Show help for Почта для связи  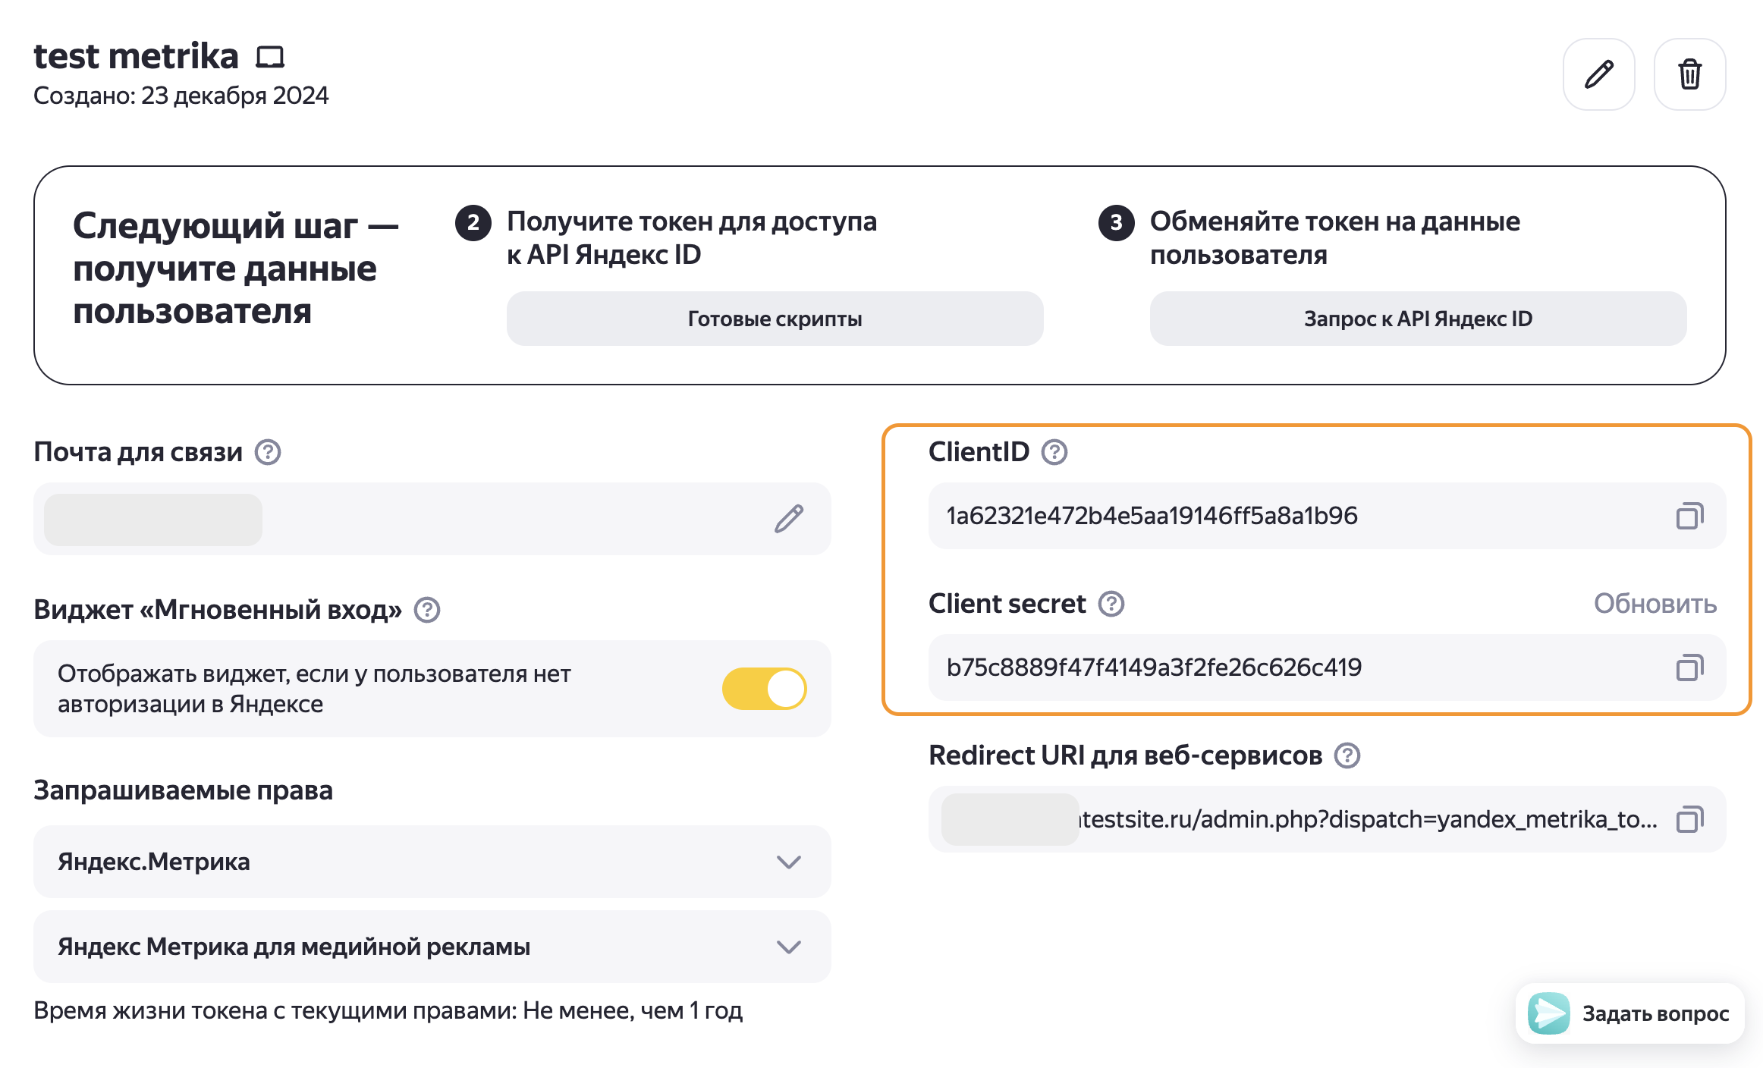(x=268, y=452)
